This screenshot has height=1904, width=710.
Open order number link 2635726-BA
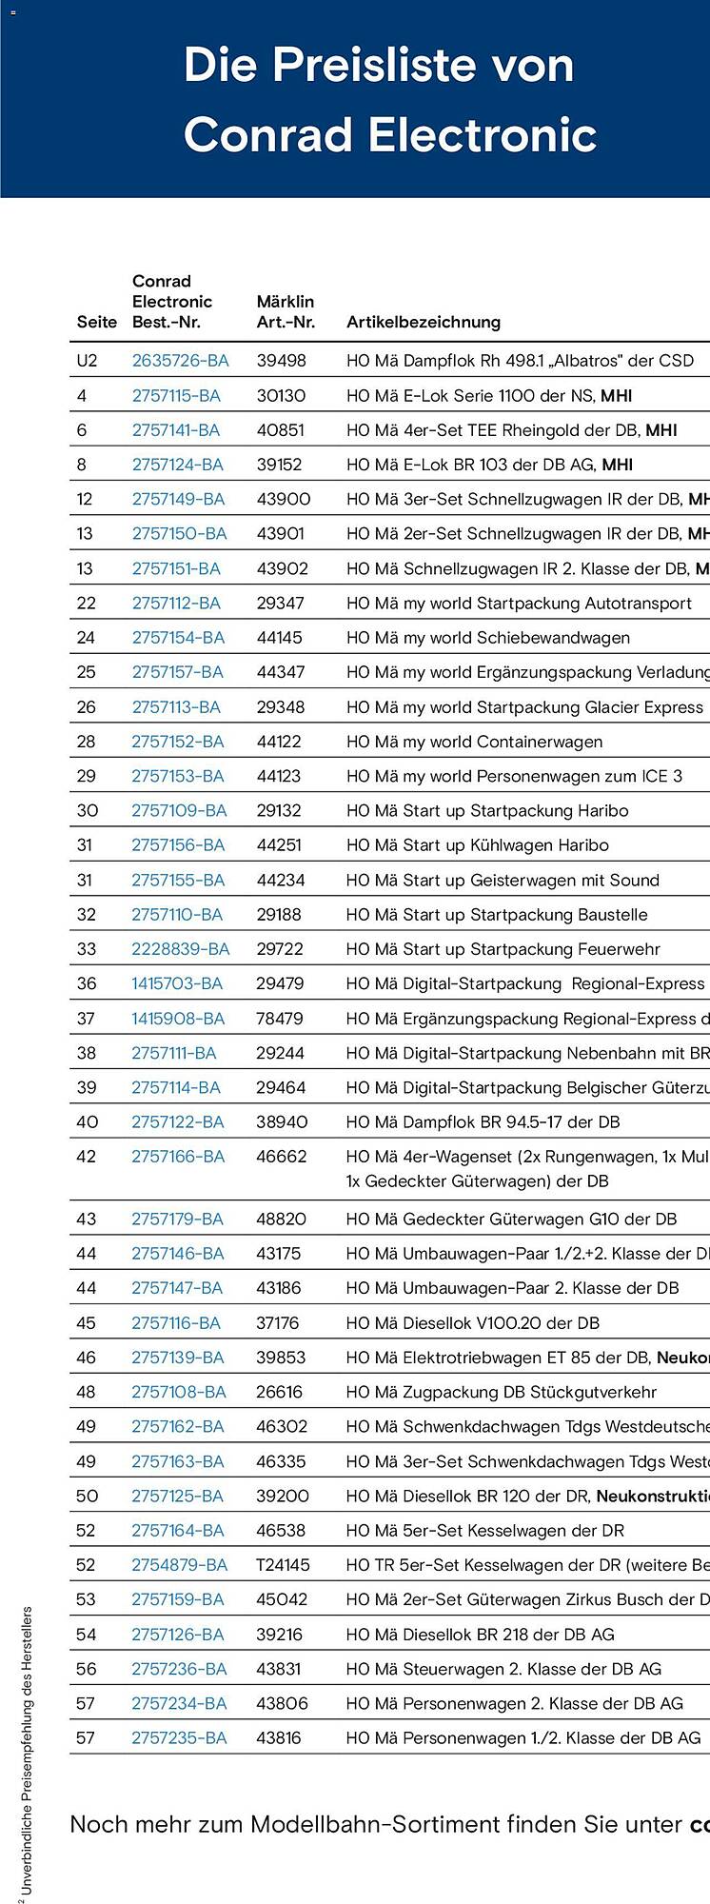180,361
